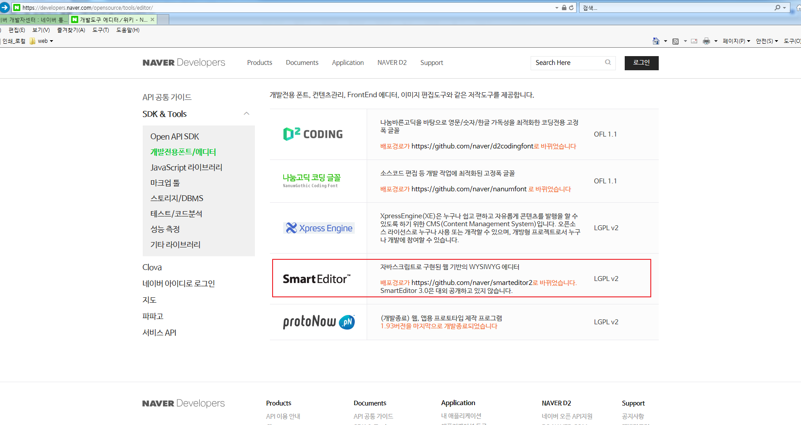This screenshot has width=801, height=425.
Task: Open the 보기(V) menu
Action: coord(41,30)
